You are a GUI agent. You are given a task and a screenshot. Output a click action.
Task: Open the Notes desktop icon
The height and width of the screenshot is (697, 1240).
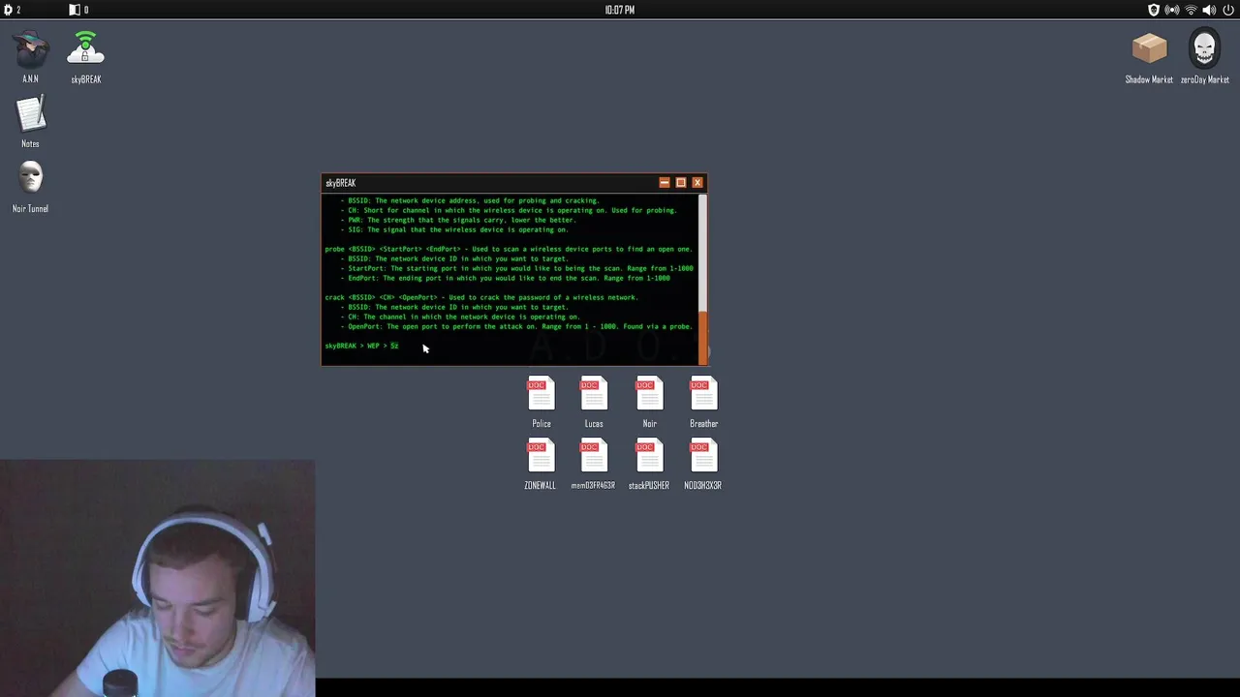(31, 114)
